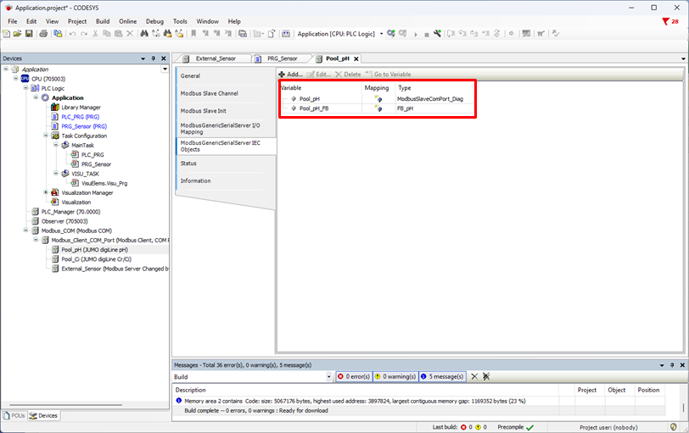Click the Precompile green check mark
The image size is (689, 433).
tap(530, 427)
